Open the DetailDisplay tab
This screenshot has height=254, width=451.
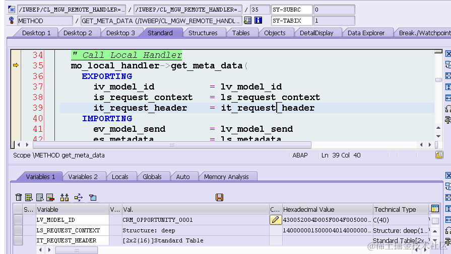pyautogui.click(x=316, y=33)
